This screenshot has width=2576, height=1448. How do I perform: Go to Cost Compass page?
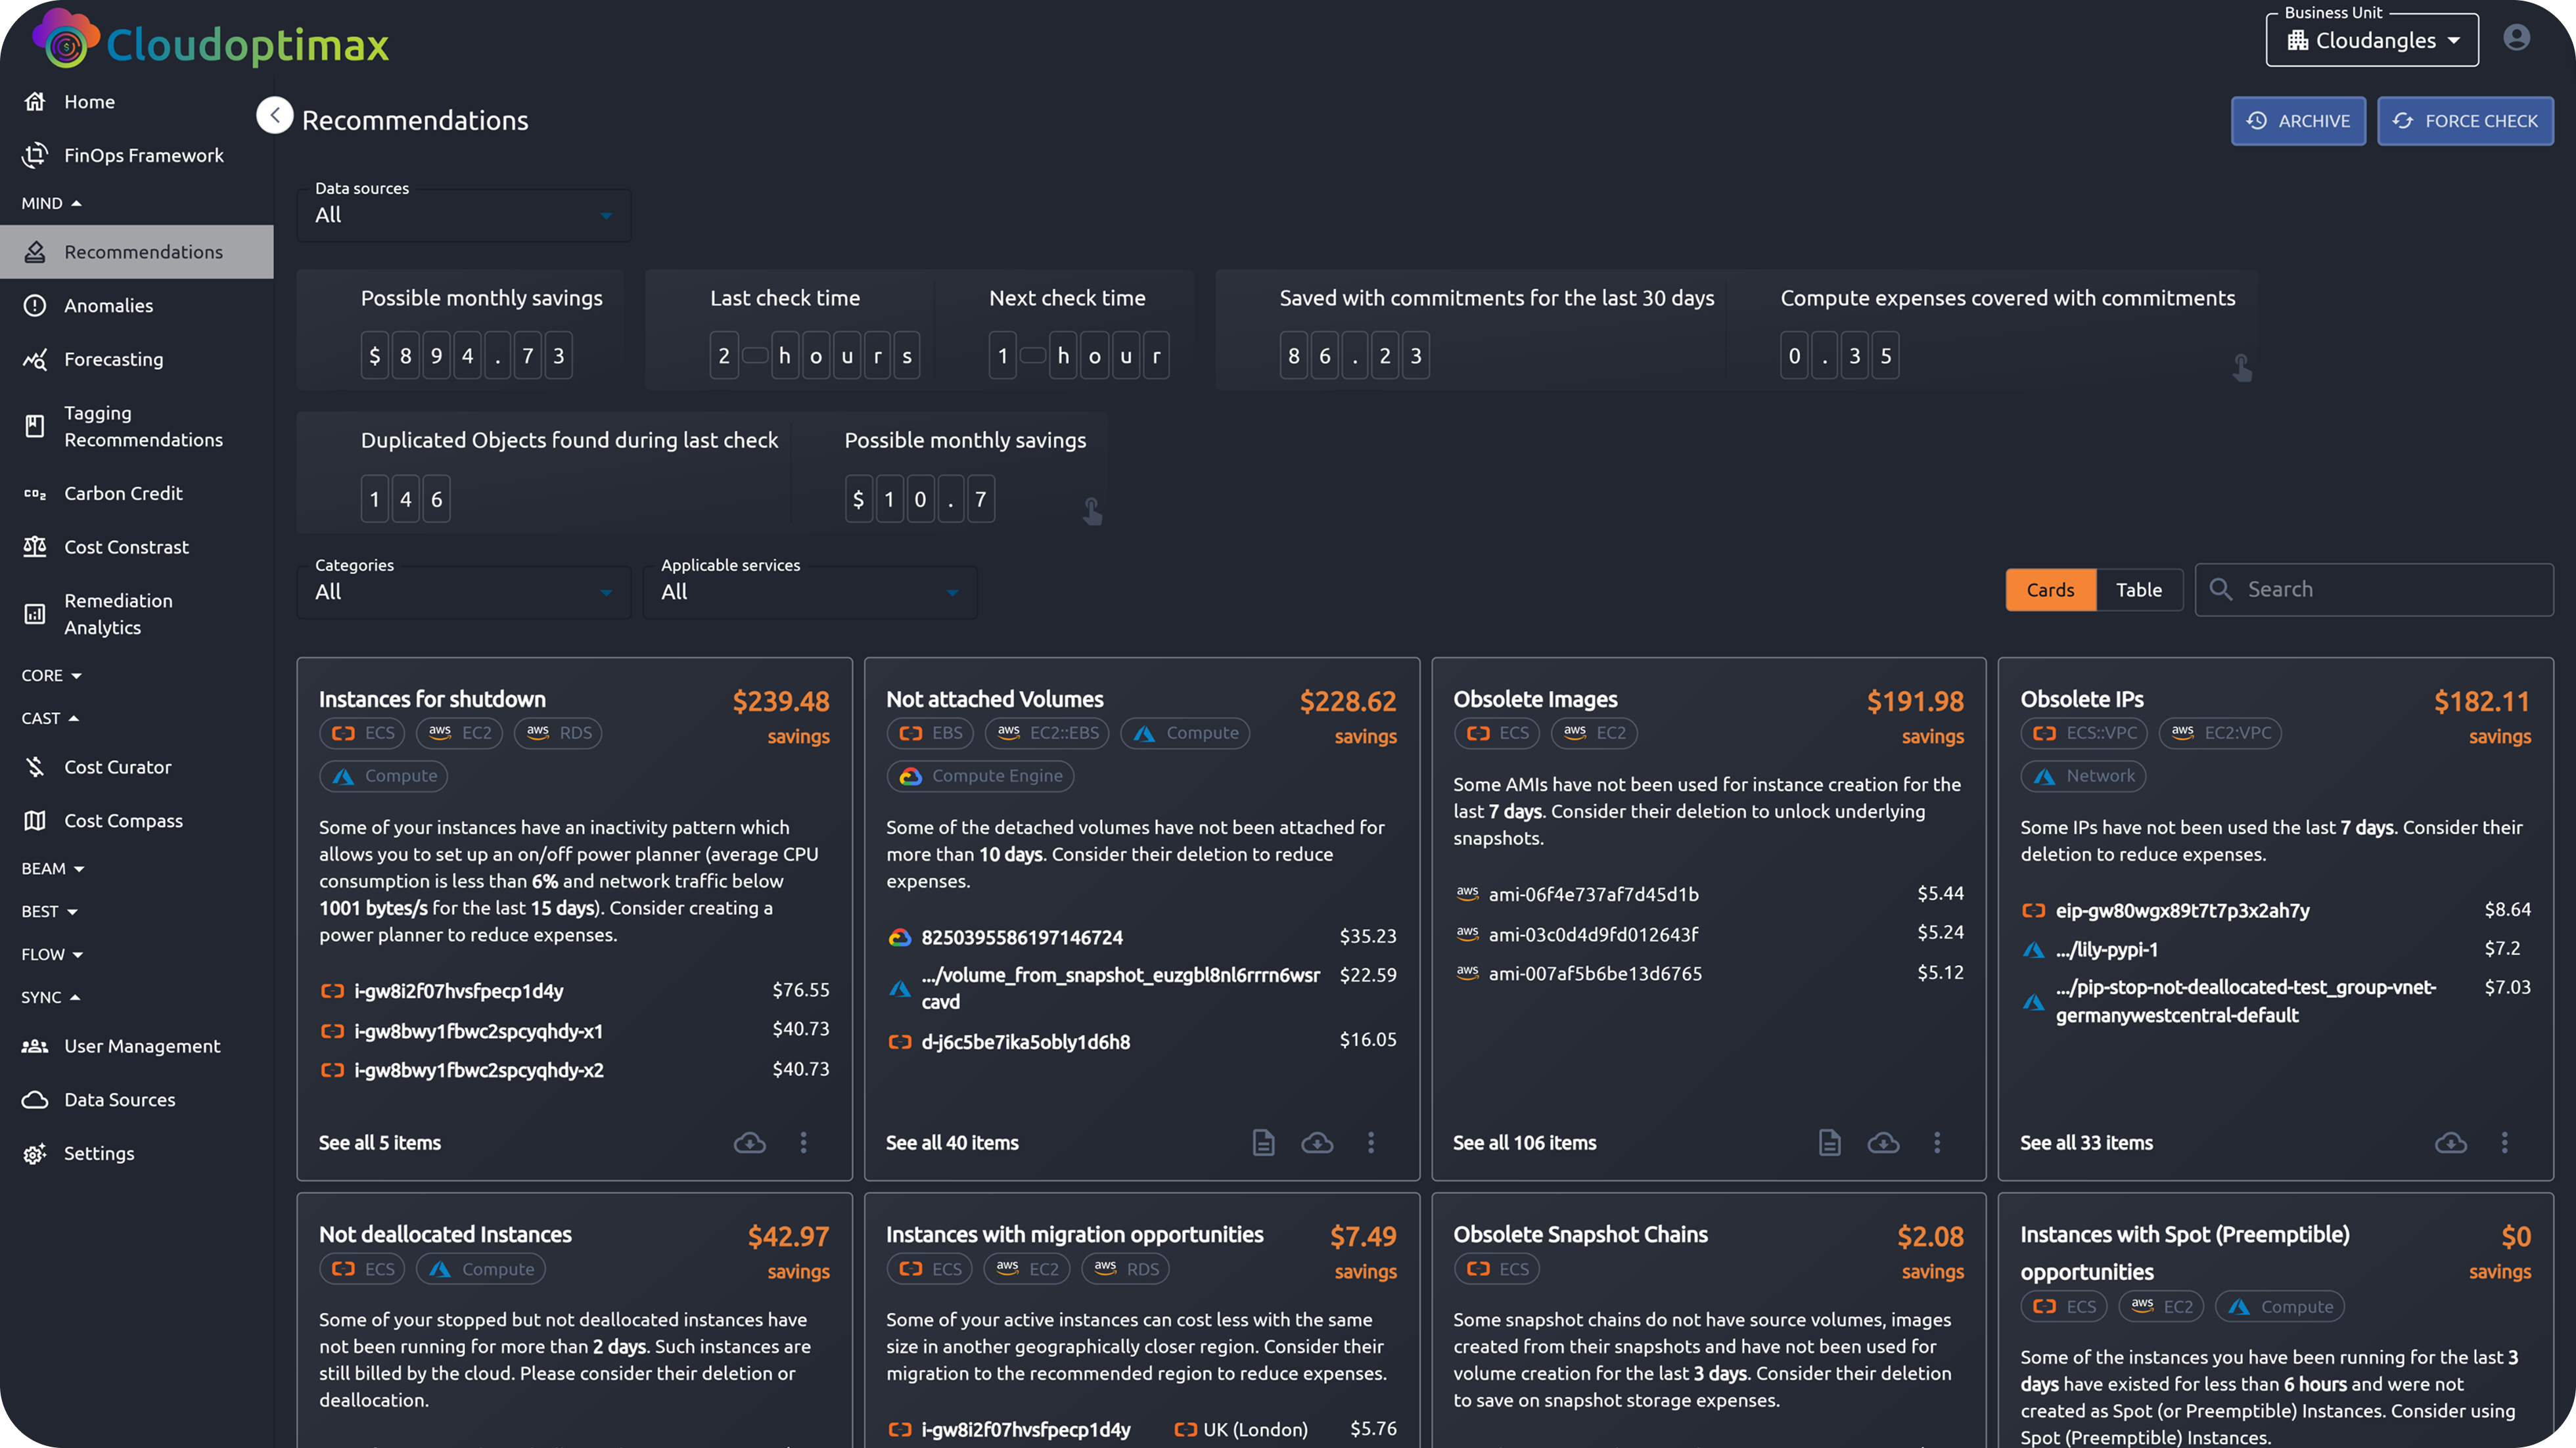[123, 821]
